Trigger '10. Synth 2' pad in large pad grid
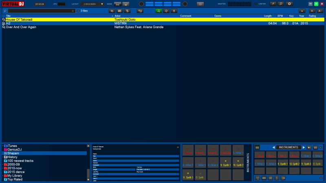This screenshot has width=326, height=183. point(238,163)
